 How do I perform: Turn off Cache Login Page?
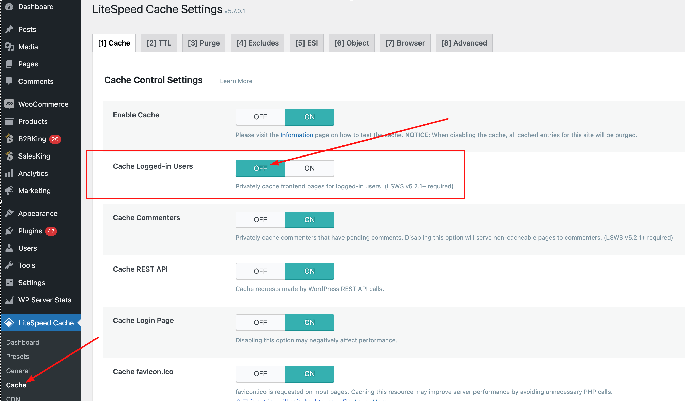click(260, 322)
